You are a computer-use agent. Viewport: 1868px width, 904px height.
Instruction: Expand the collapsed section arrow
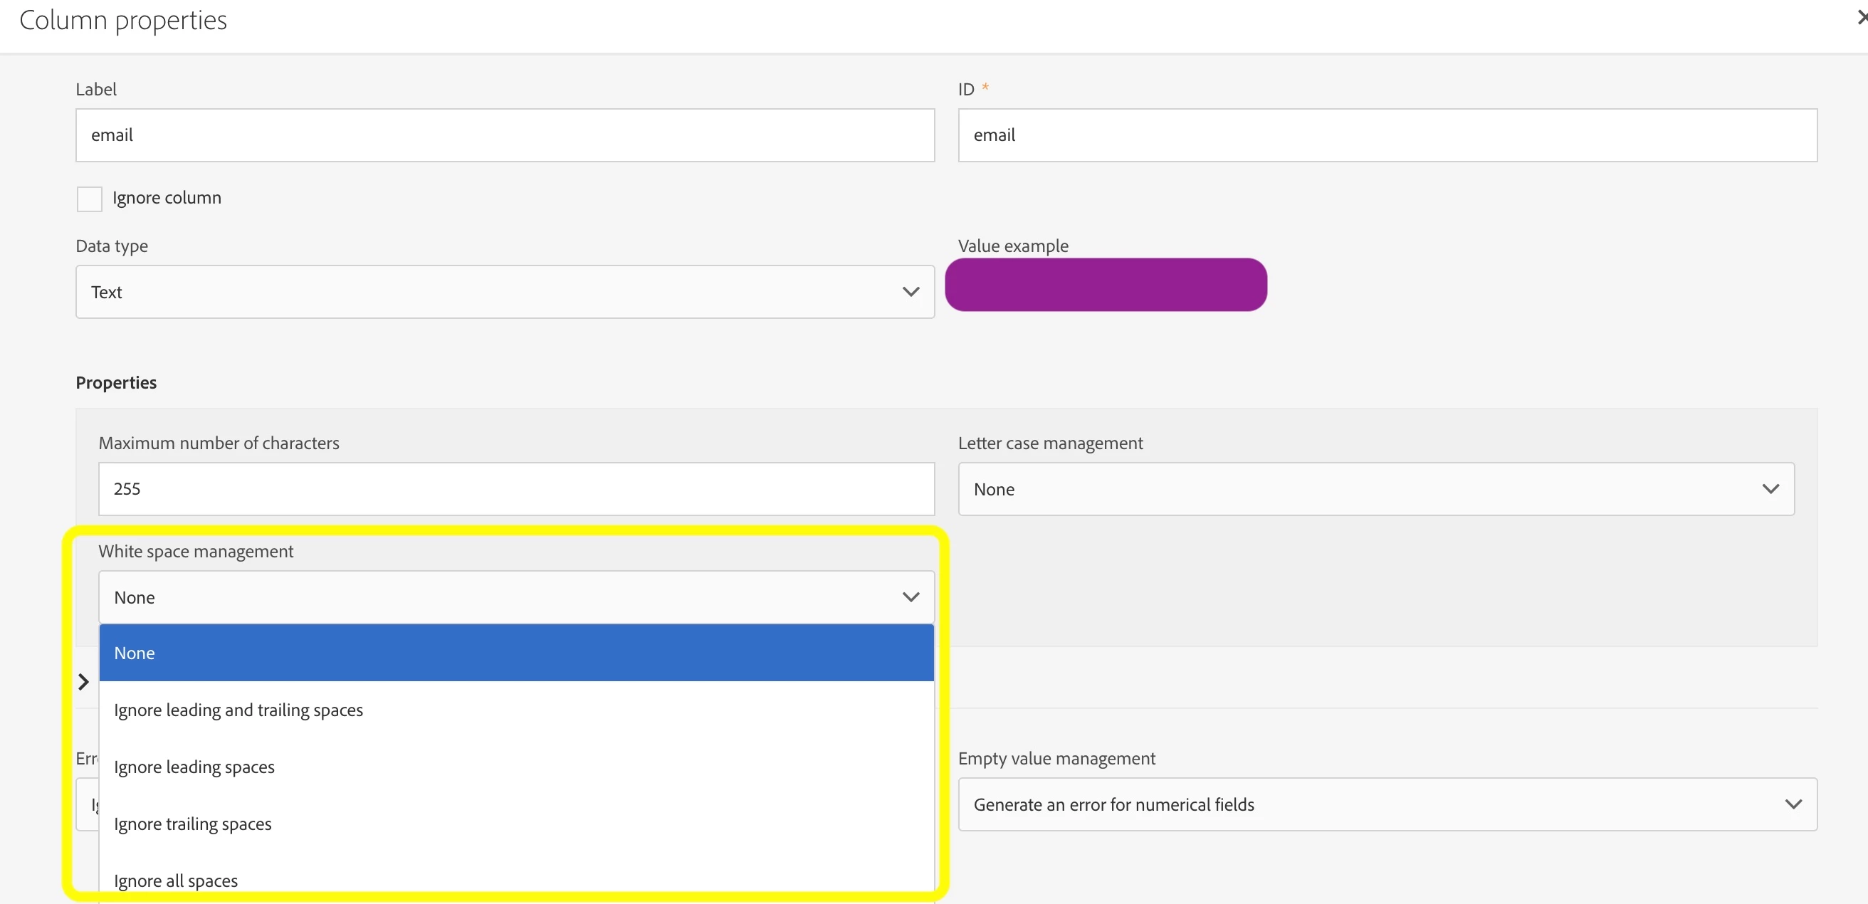83,681
